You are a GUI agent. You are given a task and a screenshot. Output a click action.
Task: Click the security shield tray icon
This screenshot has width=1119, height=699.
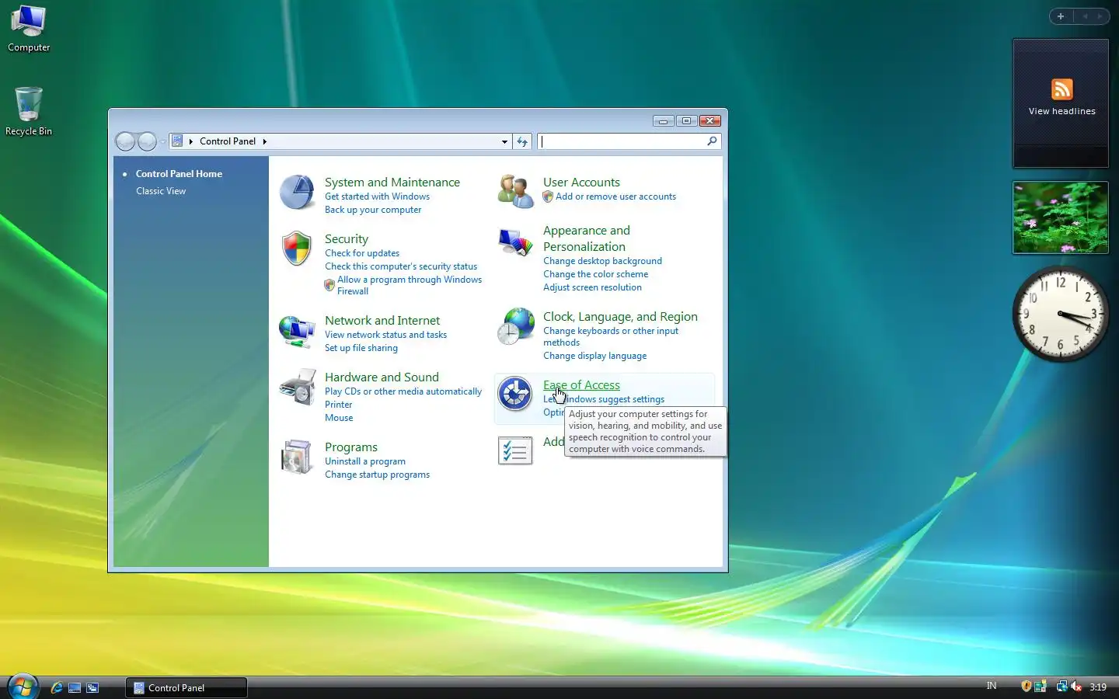(x=1027, y=686)
